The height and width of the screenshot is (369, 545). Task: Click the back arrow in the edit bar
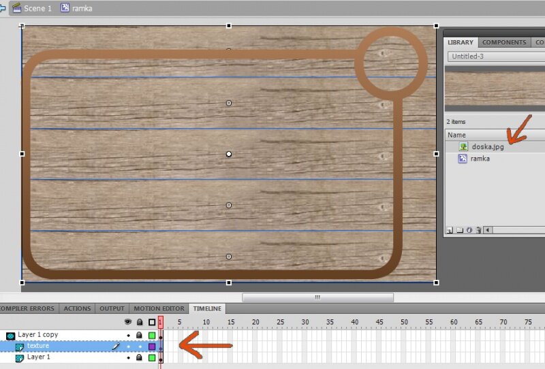(3, 8)
